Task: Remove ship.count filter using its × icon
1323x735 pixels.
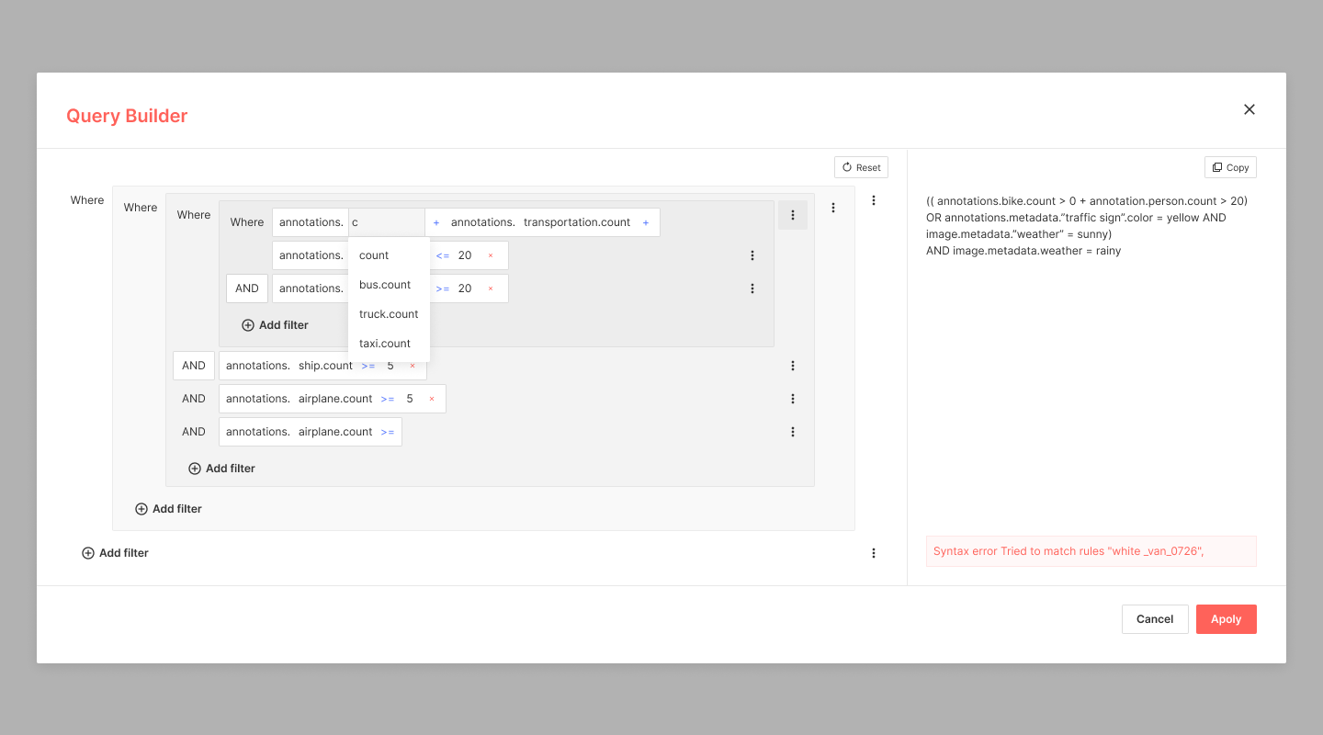Action: (412, 365)
